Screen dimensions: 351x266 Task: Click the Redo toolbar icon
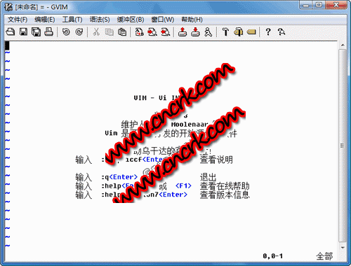point(79,31)
